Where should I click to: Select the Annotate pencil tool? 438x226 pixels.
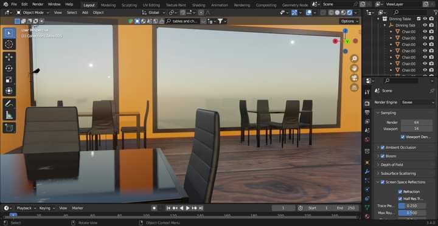[x=9, y=103]
